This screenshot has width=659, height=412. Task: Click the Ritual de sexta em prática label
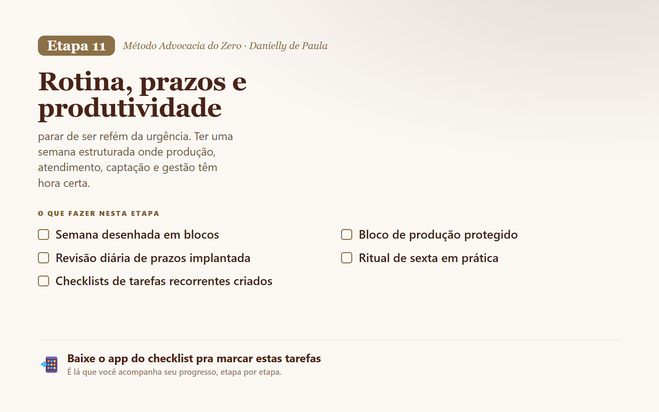428,258
